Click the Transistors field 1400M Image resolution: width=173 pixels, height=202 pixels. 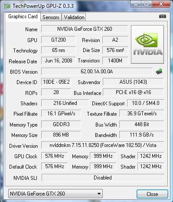[x=115, y=61]
